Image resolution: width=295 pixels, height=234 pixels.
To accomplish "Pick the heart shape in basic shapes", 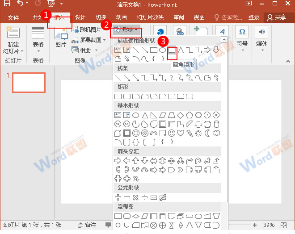I will click(x=181, y=133).
